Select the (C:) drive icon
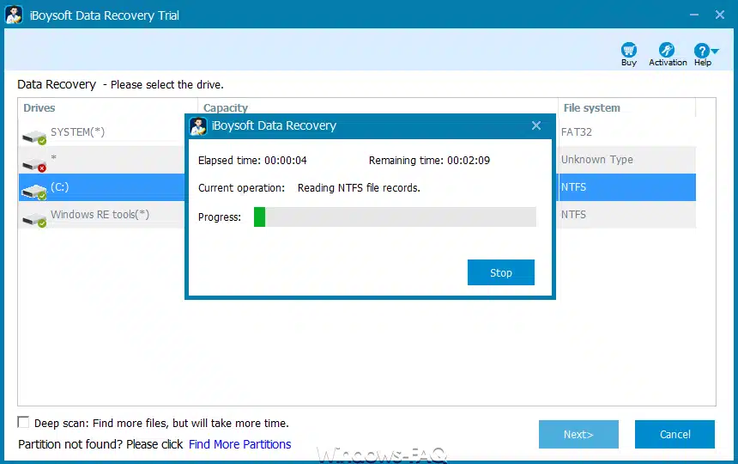The height and width of the screenshot is (464, 738). (34, 192)
